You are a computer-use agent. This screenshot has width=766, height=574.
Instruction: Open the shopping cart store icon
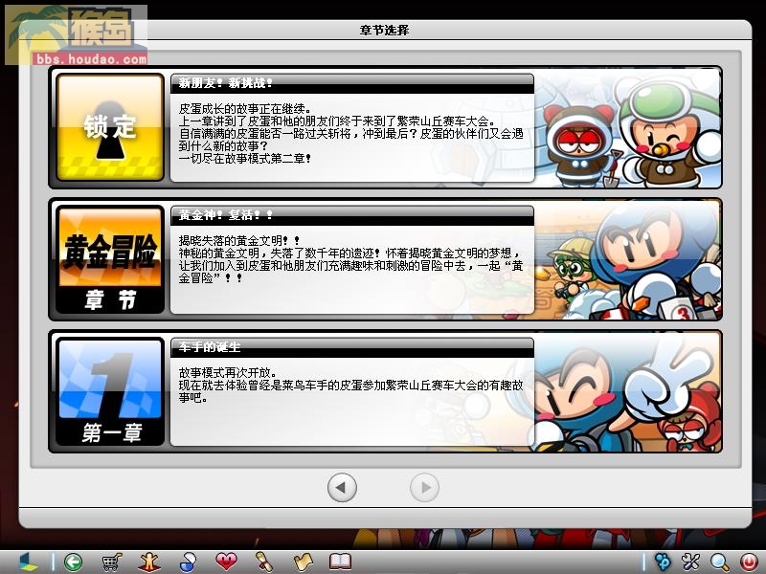click(111, 562)
